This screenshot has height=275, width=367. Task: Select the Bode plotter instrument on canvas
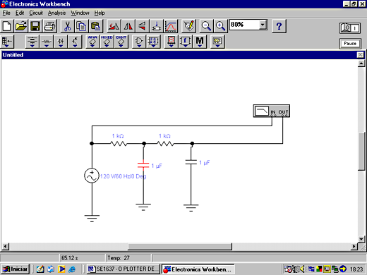[x=271, y=111]
